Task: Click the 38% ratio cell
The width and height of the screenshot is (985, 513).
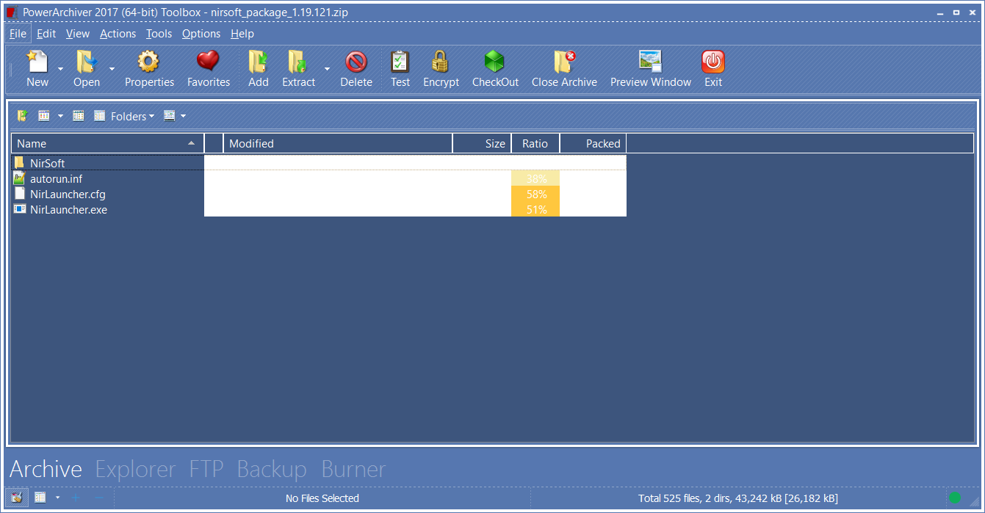Action: pos(535,178)
